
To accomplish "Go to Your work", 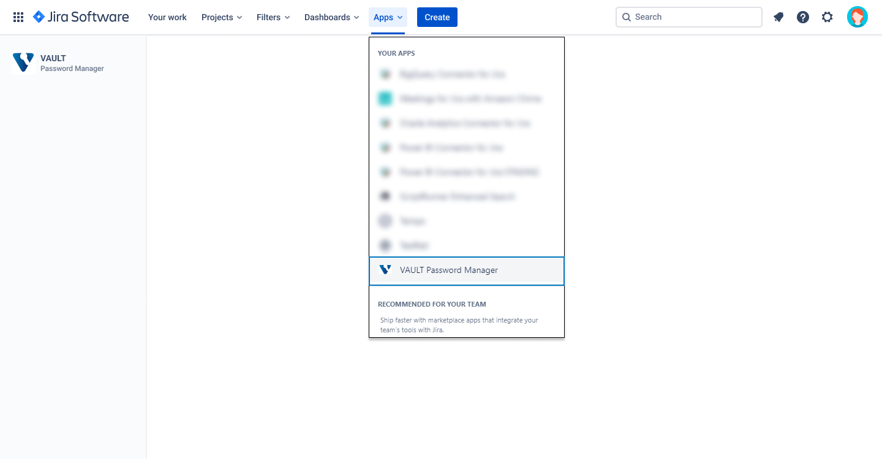I will (167, 17).
